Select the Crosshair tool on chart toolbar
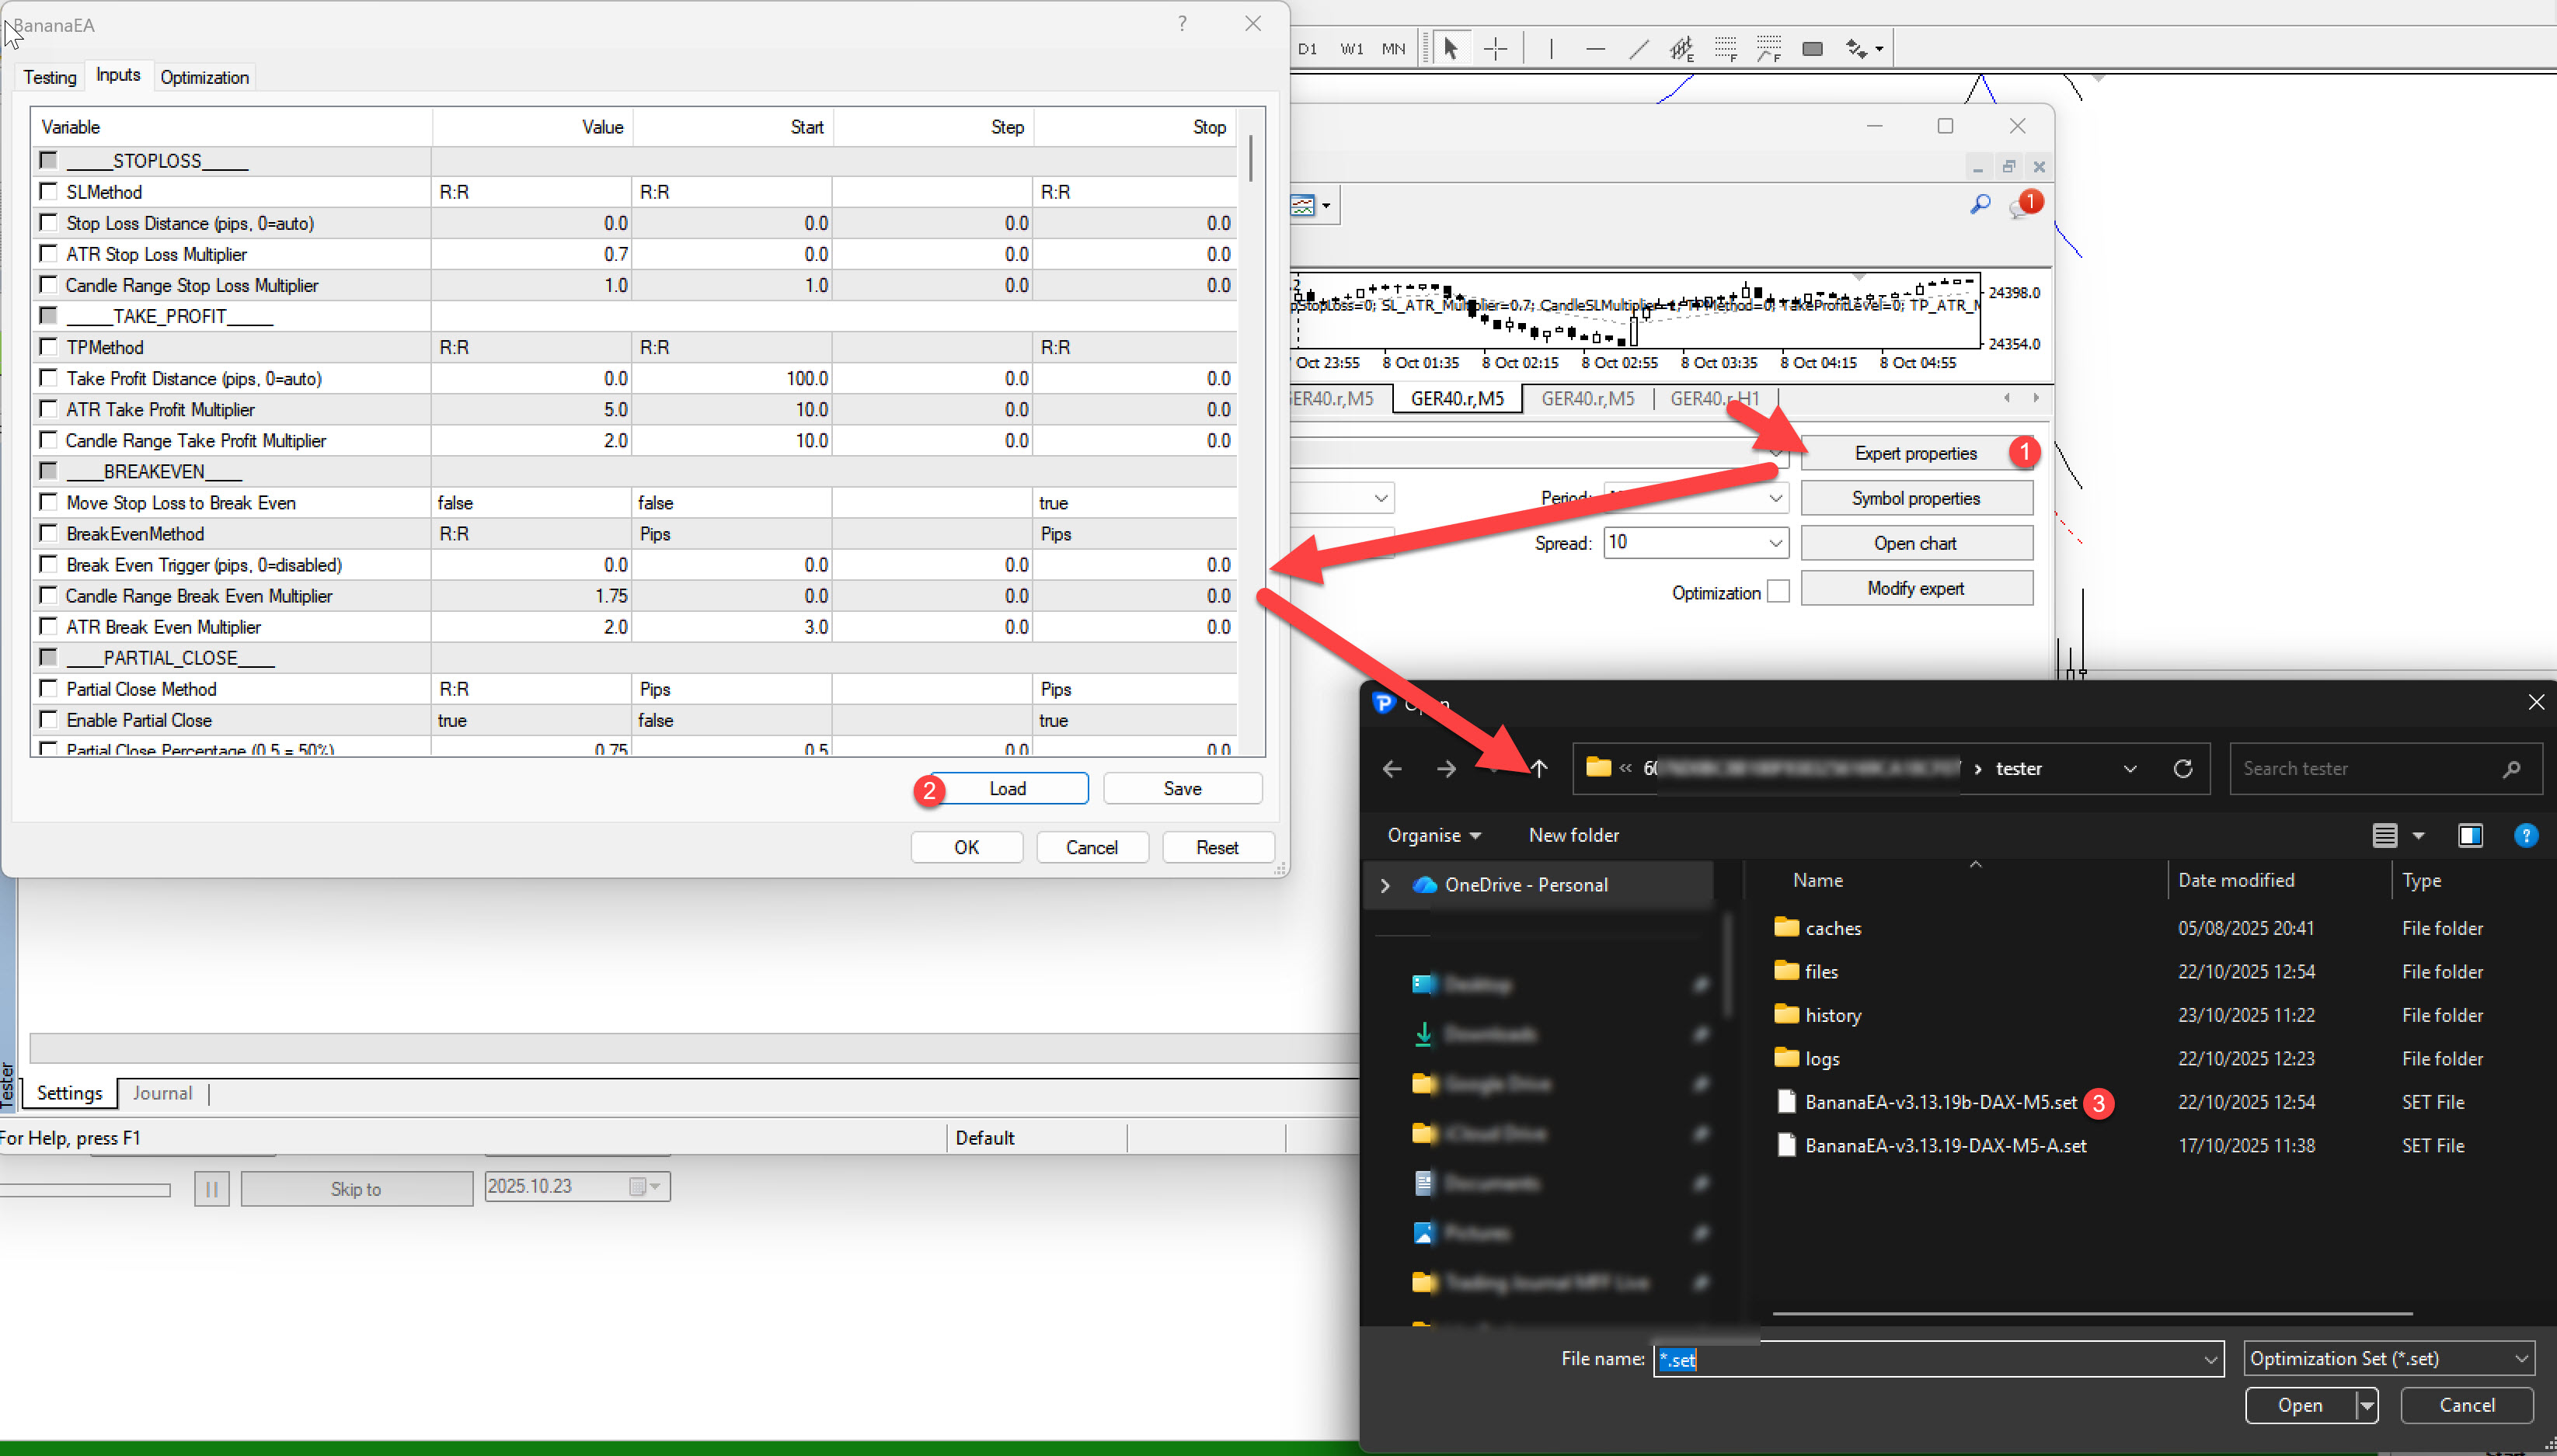Viewport: 2557px width, 1456px height. coord(1496,48)
